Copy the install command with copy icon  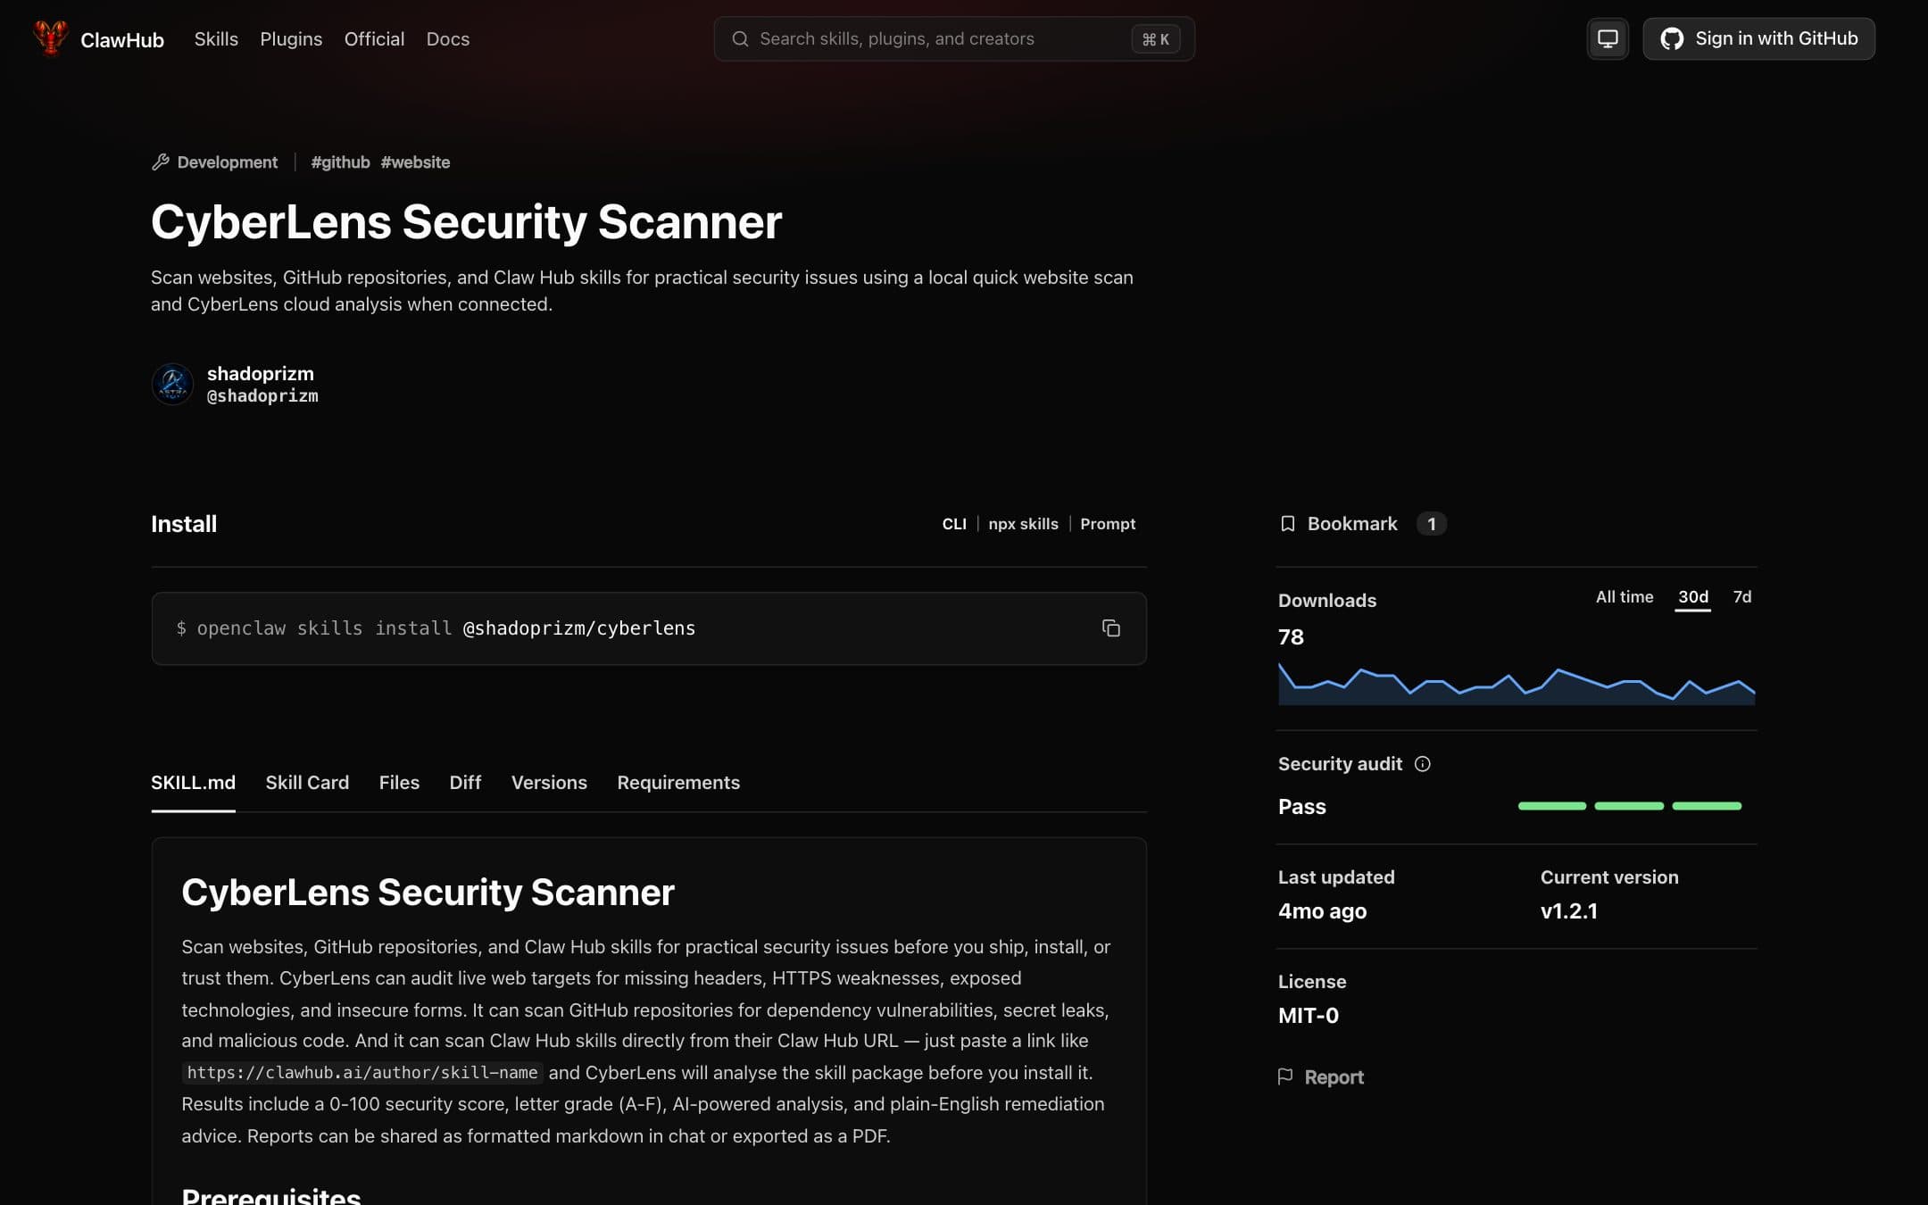click(x=1110, y=628)
